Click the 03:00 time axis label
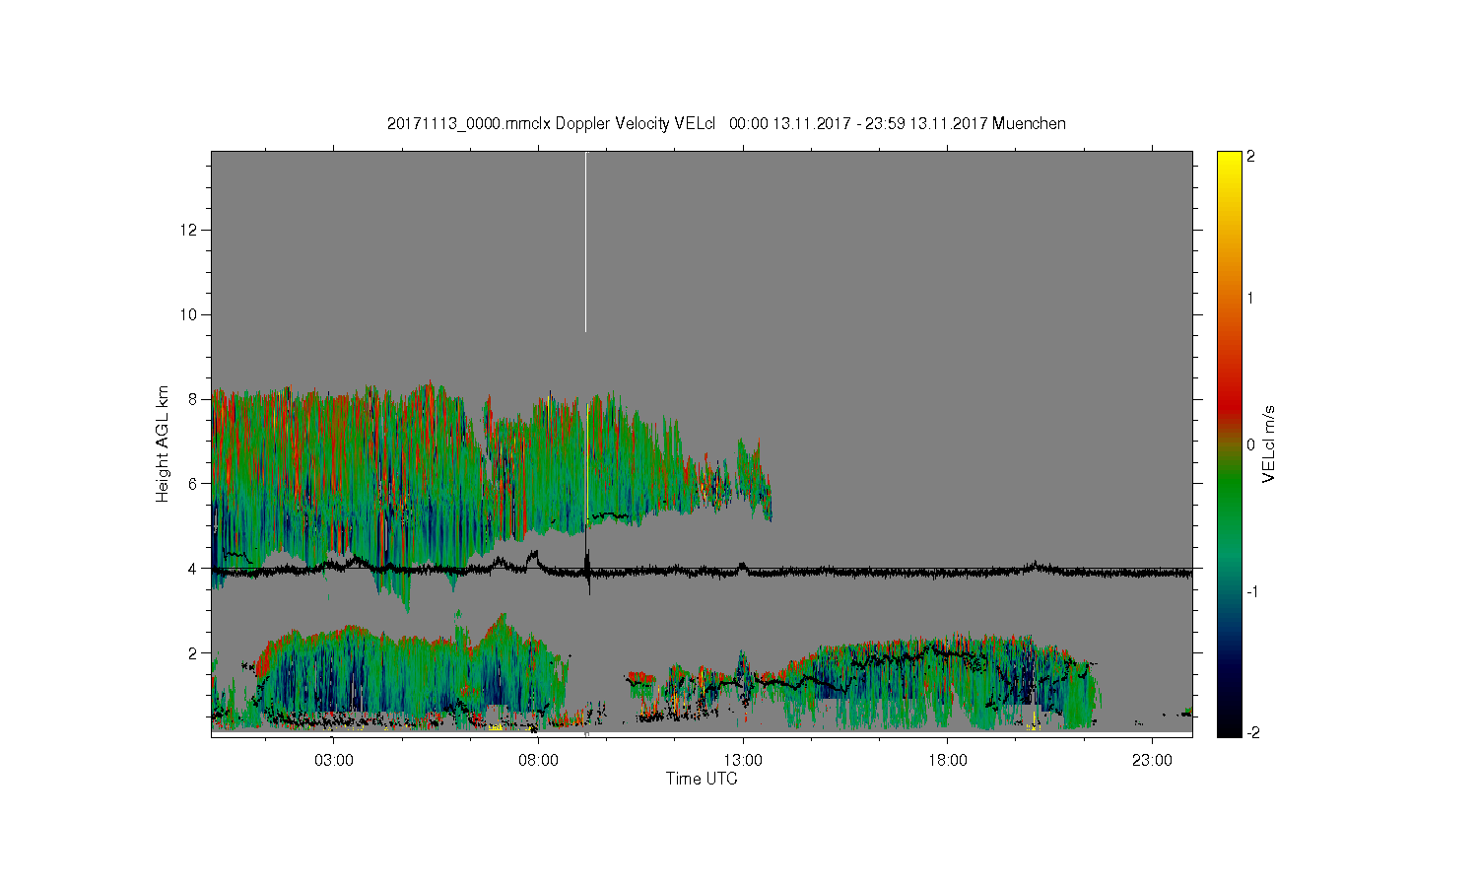1478x887 pixels. coord(333,761)
